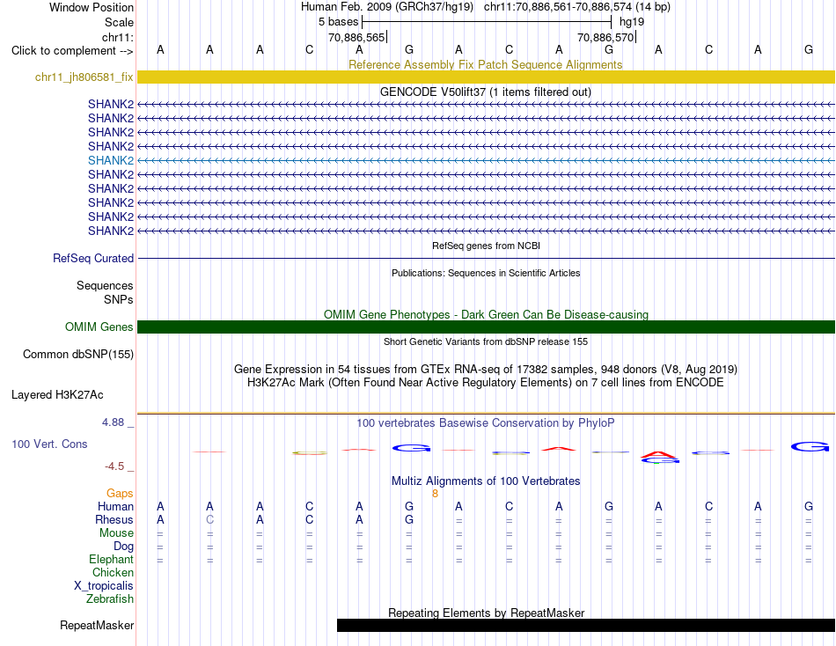Screen dimensions: 836x646
Task: Click the 'RefSeq genes from NCBI' title
Action: (486, 246)
